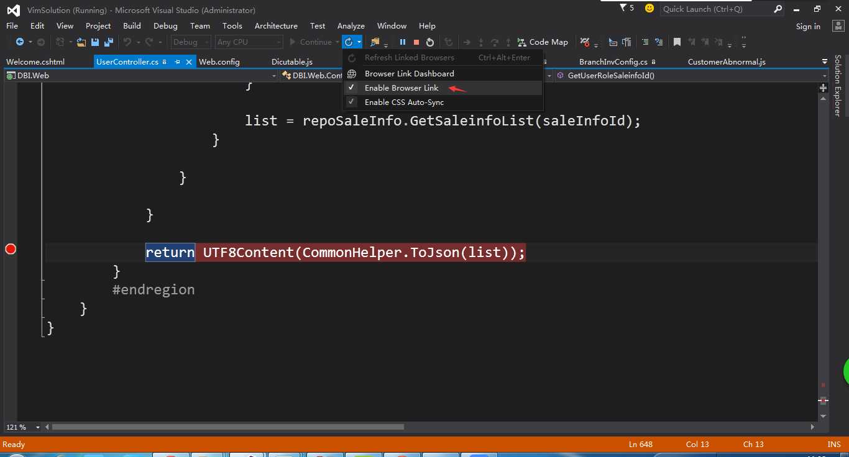The height and width of the screenshot is (457, 849).
Task: Click the Navigate Backward arrow icon
Action: pos(19,42)
